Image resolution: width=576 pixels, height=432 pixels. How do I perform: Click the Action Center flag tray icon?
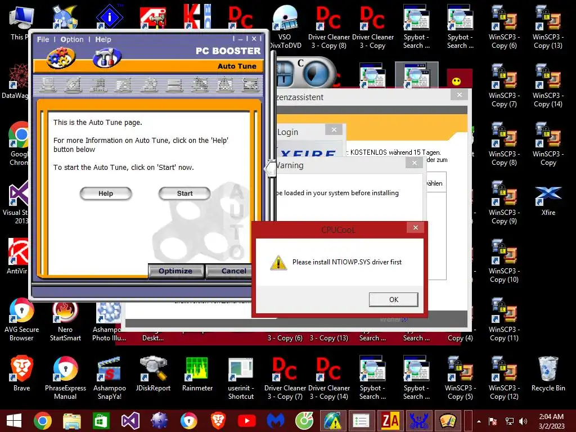pos(493,421)
